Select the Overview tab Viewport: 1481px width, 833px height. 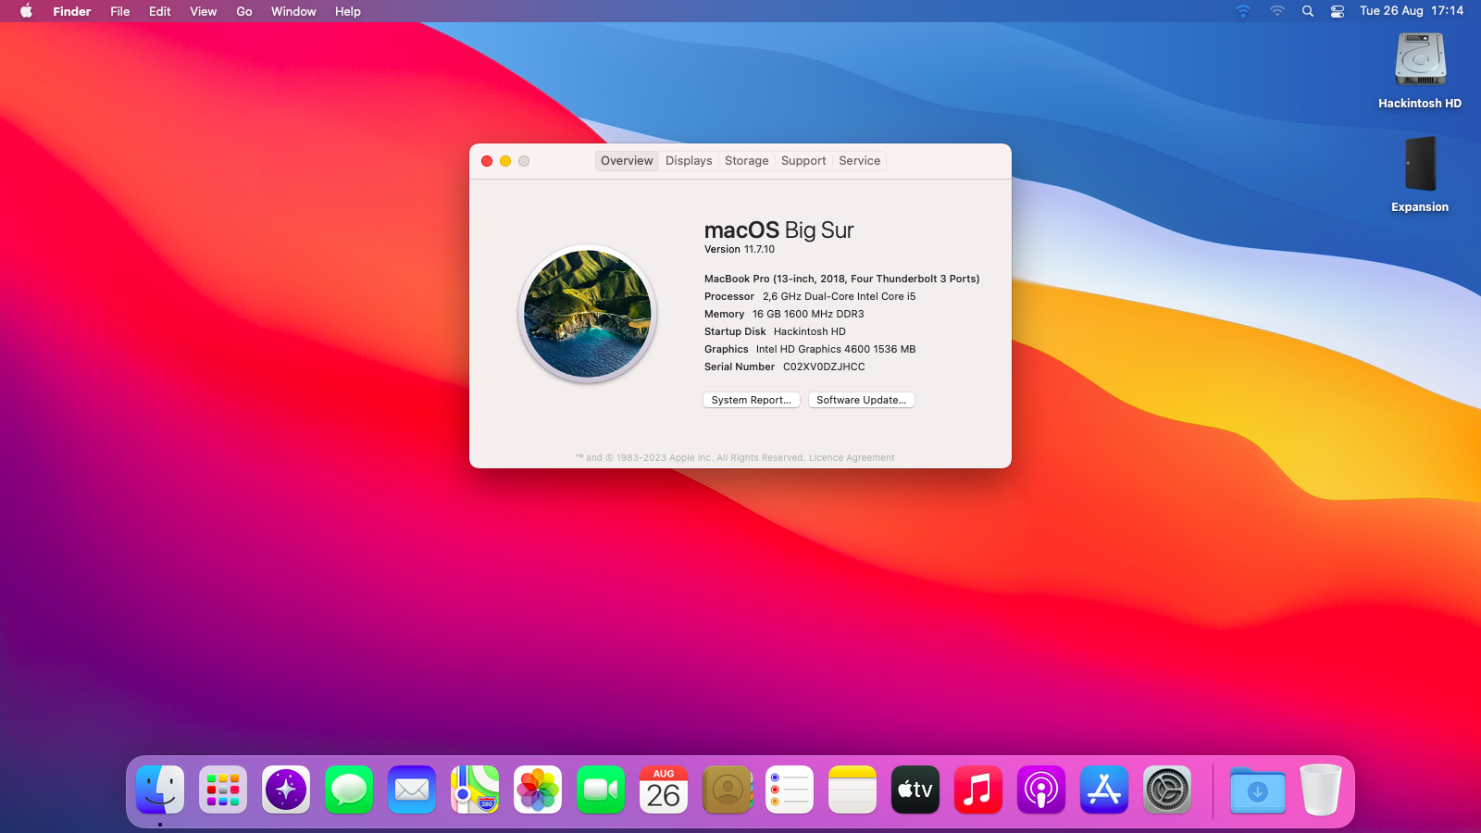pyautogui.click(x=627, y=161)
